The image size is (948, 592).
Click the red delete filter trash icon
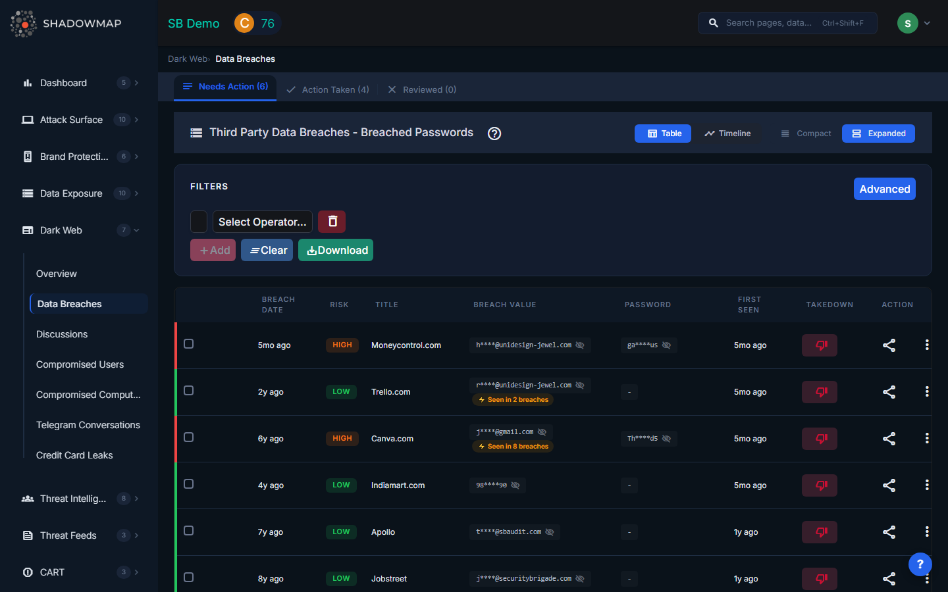332,222
